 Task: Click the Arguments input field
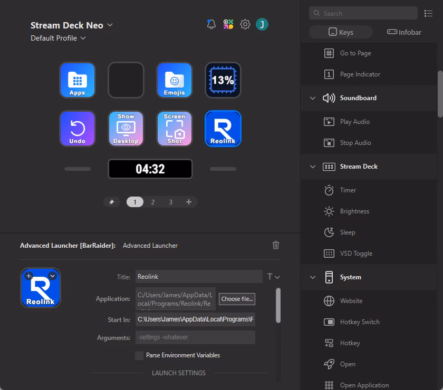pyautogui.click(x=195, y=337)
